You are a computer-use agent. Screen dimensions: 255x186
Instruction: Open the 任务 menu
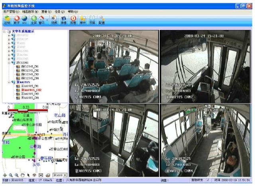[59, 12]
